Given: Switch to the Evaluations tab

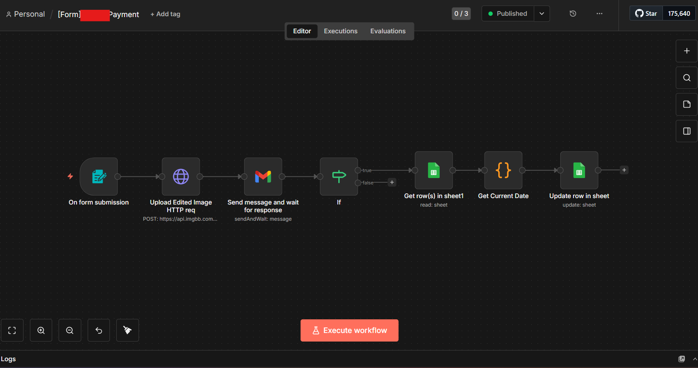Looking at the screenshot, I should point(388,31).
